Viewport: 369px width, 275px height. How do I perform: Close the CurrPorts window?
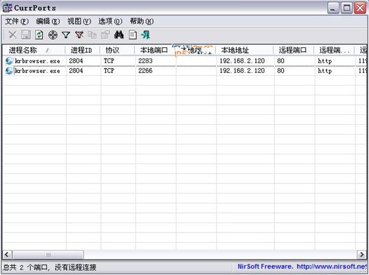(360, 8)
